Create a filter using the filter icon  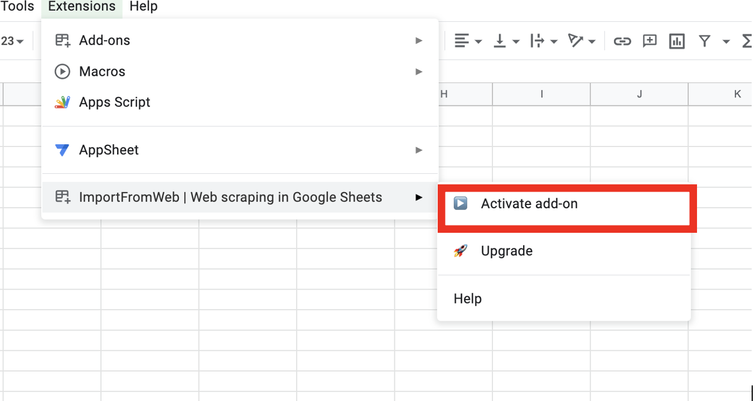click(x=705, y=41)
